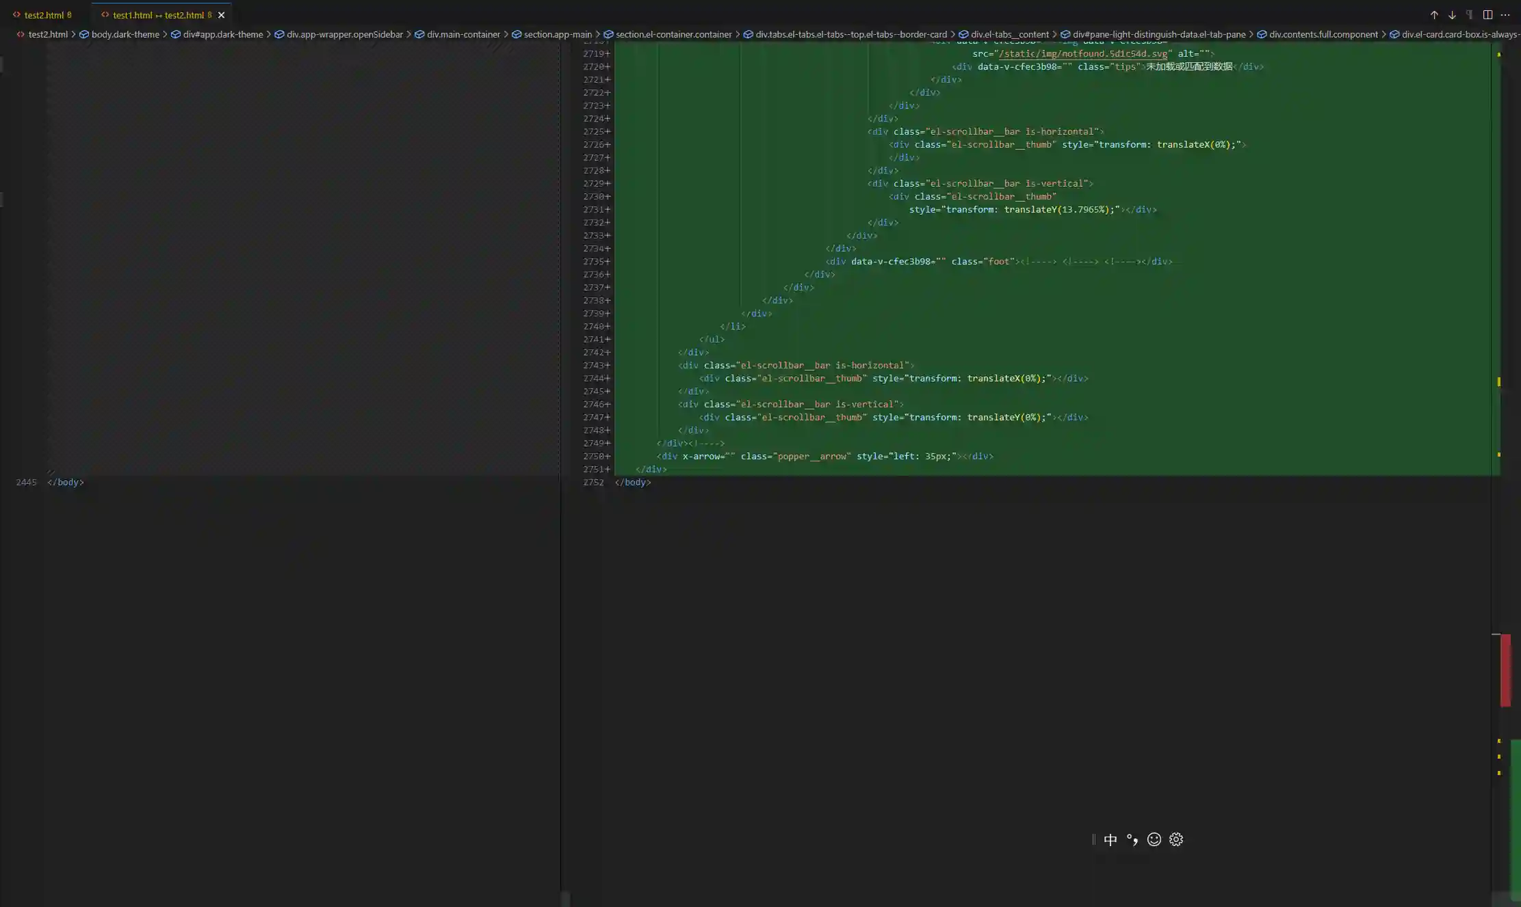Open the editor More Actions ellipsis menu
The width and height of the screenshot is (1521, 907).
point(1505,15)
